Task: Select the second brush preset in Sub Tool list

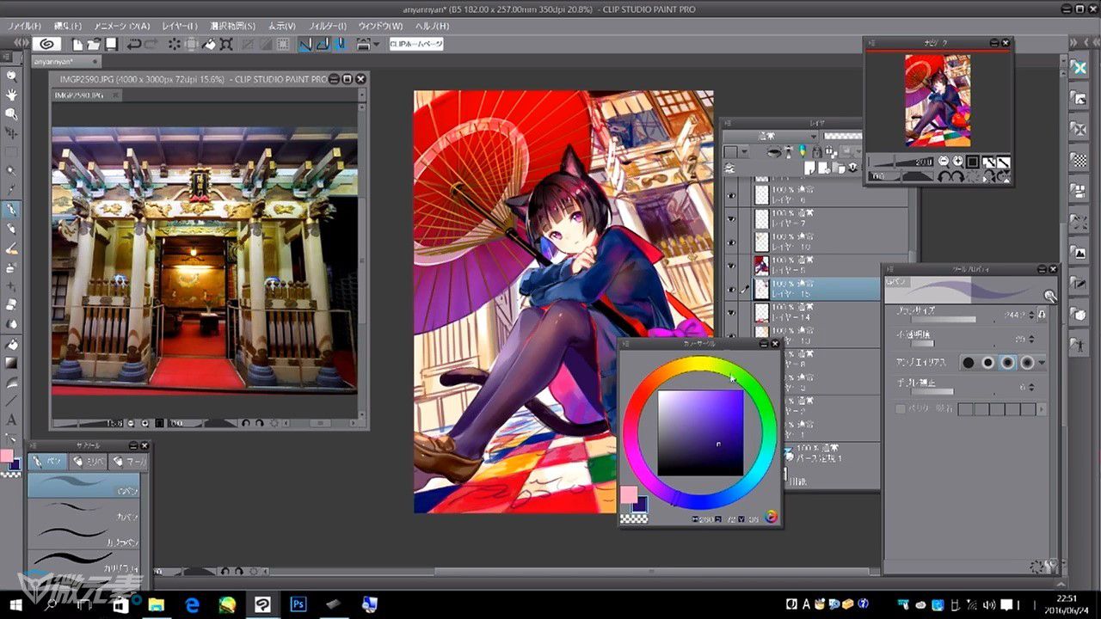Action: [85, 509]
